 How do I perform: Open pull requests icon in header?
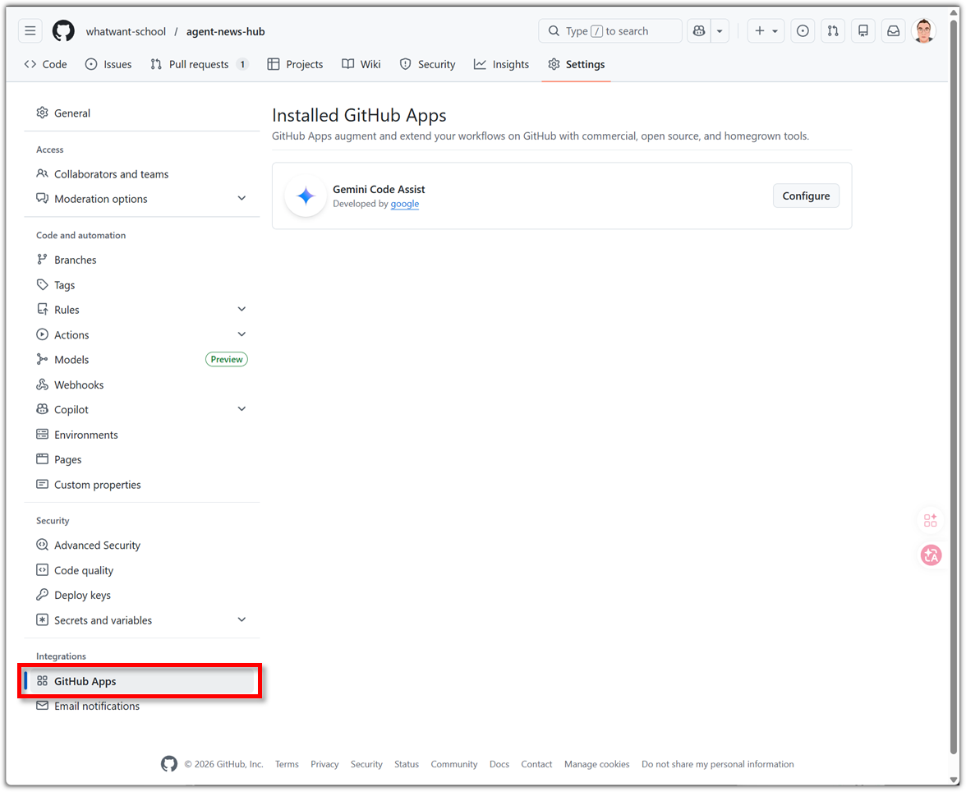click(833, 31)
